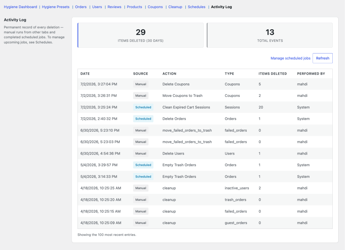
Task: Click the TYPE column header
Action: click(229, 74)
